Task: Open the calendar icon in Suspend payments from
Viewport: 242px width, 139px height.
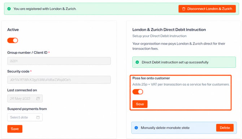Action: 38,117
